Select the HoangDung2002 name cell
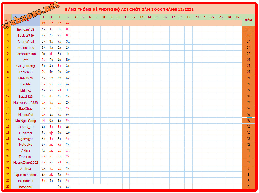Viewport: 259px width, 193px height. click(26, 163)
